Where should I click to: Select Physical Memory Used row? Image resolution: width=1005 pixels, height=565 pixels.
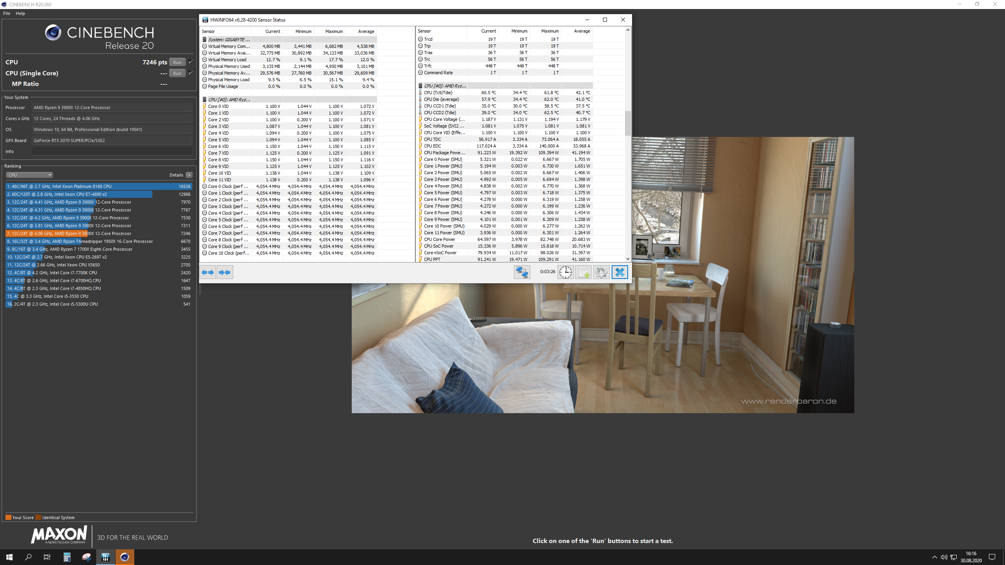coord(289,66)
